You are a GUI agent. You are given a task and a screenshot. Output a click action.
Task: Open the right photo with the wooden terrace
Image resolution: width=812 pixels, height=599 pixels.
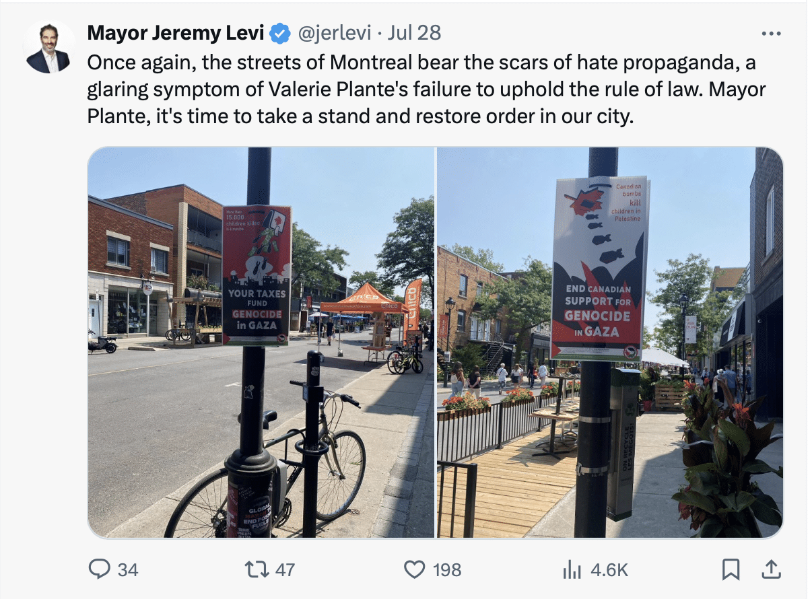(610, 342)
